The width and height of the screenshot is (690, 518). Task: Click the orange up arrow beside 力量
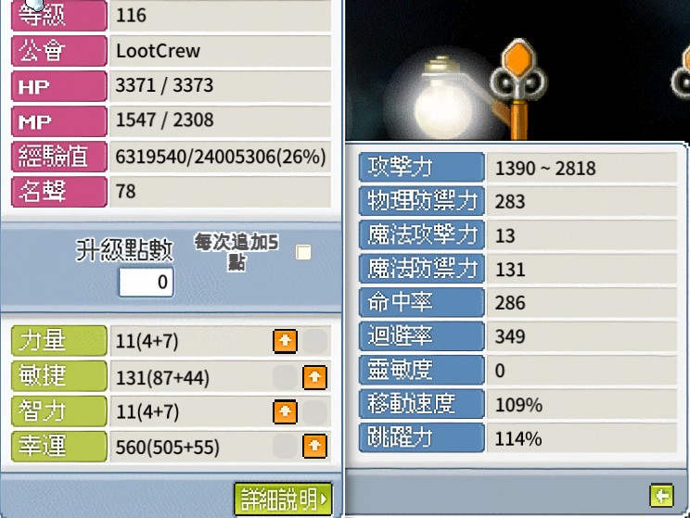click(285, 341)
